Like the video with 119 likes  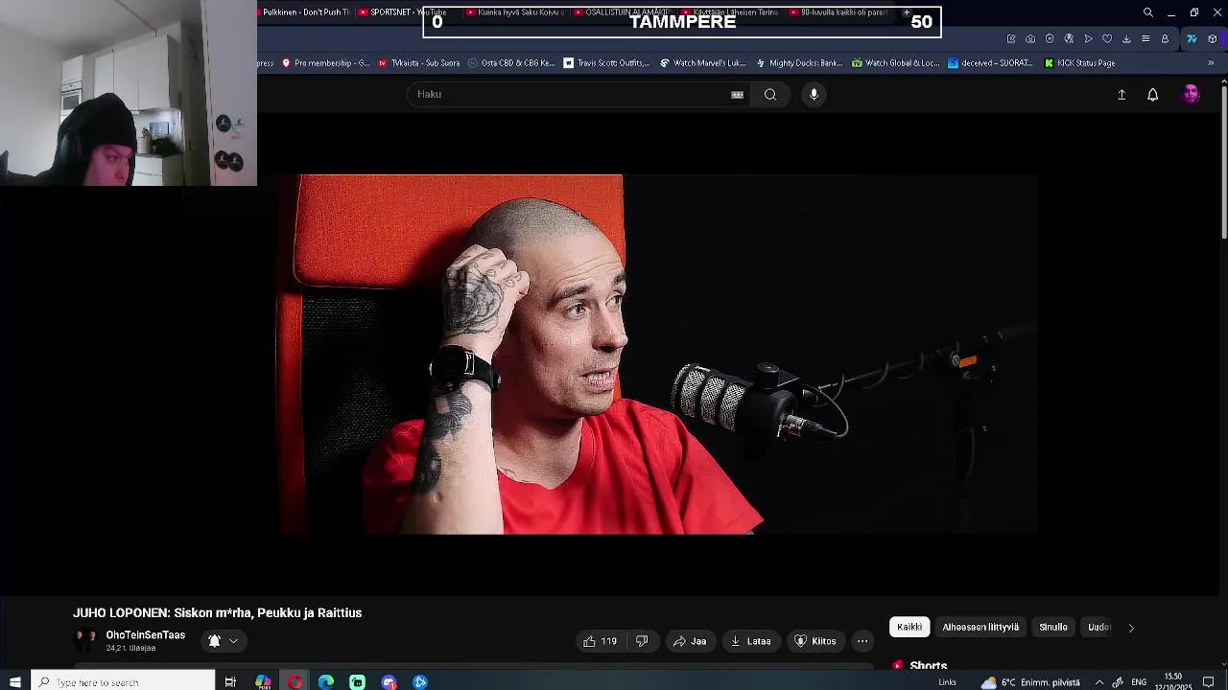(x=601, y=641)
